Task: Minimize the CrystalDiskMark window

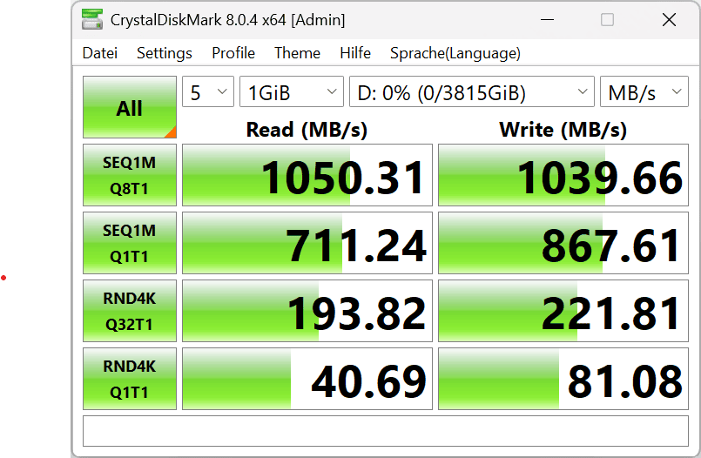Action: click(547, 19)
